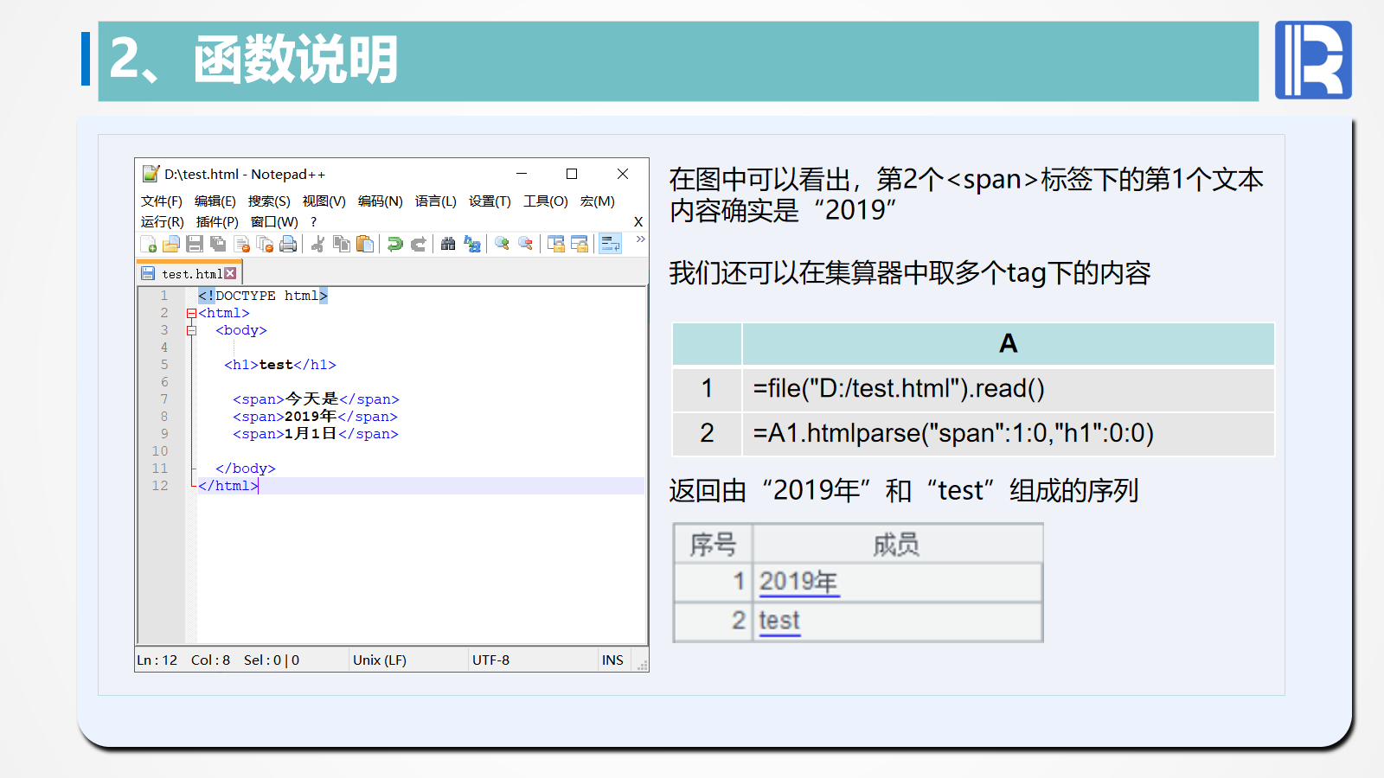The width and height of the screenshot is (1384, 778).
Task: Click the Save file toolbar icon
Action: [x=195, y=245]
